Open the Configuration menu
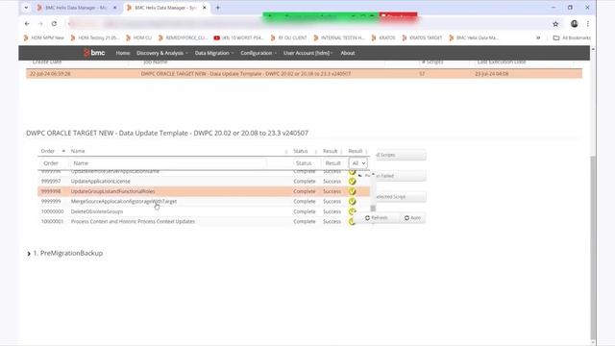 tap(258, 53)
